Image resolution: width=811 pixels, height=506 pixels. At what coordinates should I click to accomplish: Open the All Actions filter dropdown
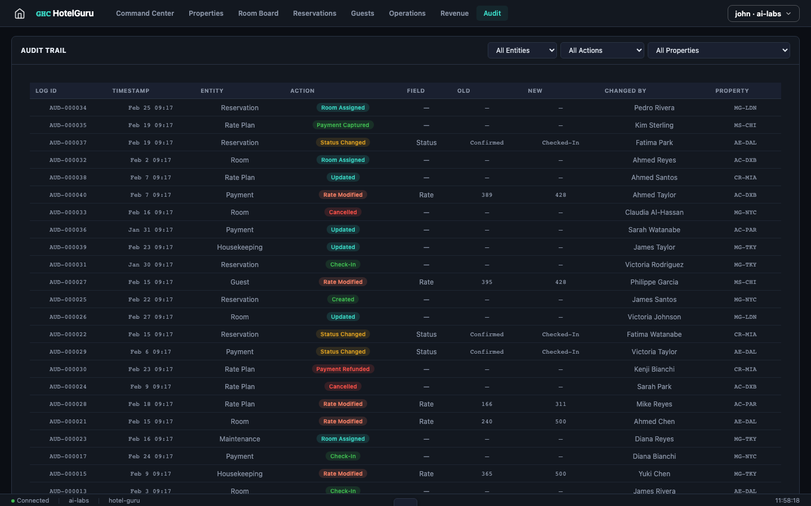[x=601, y=50]
